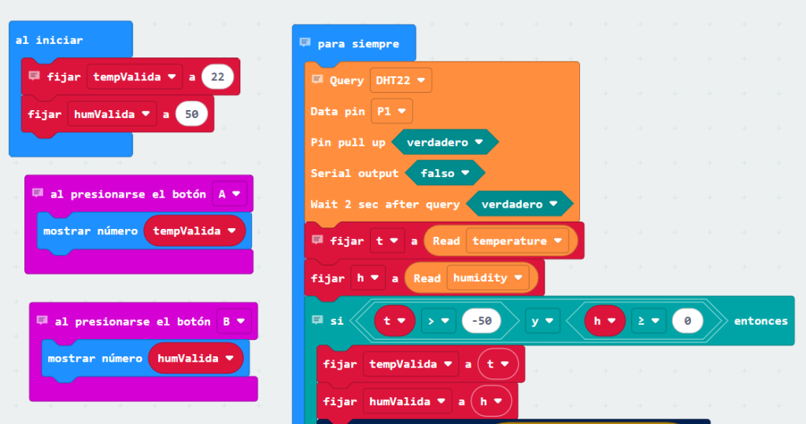Click the -50 comparison value field
The image size is (806, 424).
481,321
